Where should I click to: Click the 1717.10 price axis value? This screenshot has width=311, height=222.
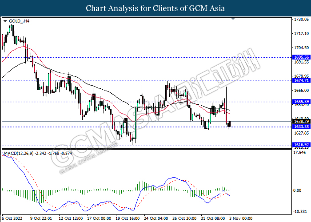[x=301, y=34]
